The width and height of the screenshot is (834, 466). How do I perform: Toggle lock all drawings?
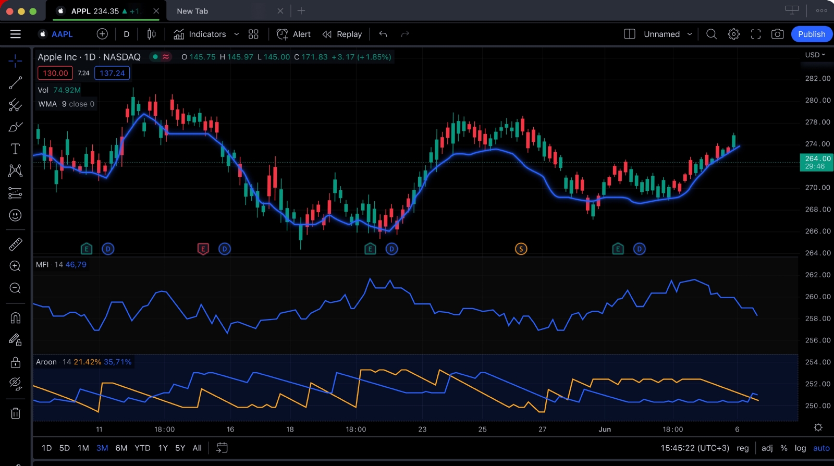tap(15, 362)
